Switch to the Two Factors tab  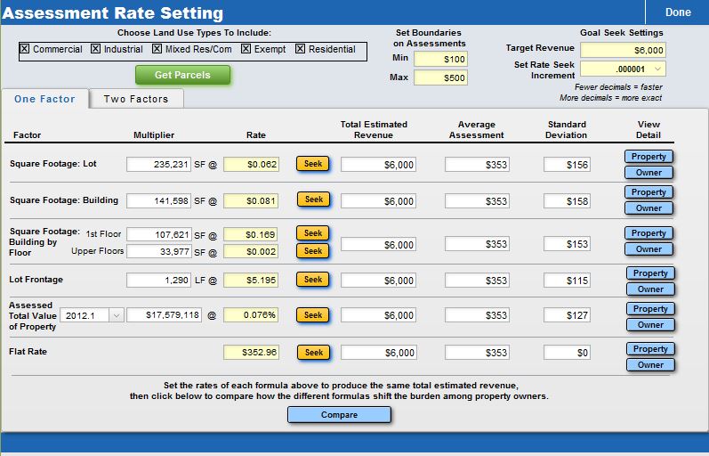tap(136, 99)
